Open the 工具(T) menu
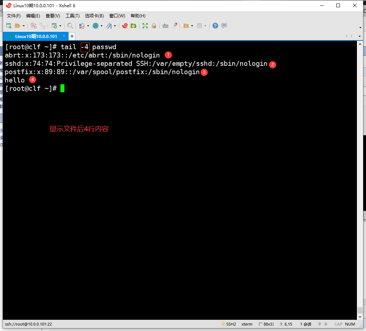Viewport: 366px width, 331px height. pos(72,16)
